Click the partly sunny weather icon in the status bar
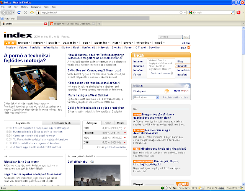This screenshot has width=245, height=191. 201,188
